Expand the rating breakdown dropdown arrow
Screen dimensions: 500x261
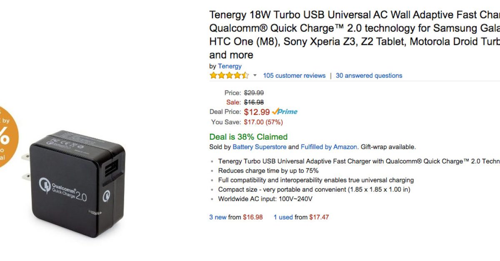(x=255, y=76)
